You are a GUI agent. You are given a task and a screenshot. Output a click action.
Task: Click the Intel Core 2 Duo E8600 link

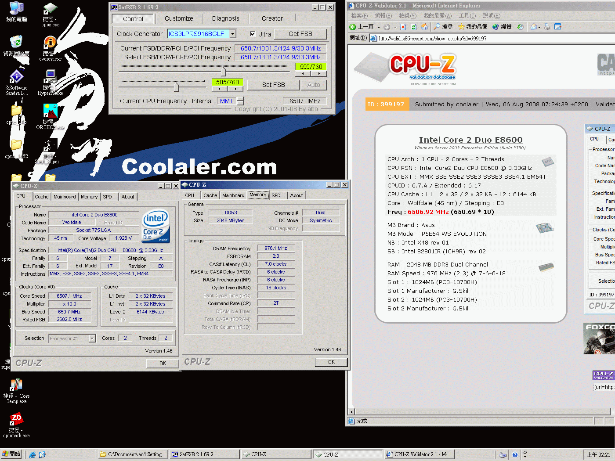470,140
